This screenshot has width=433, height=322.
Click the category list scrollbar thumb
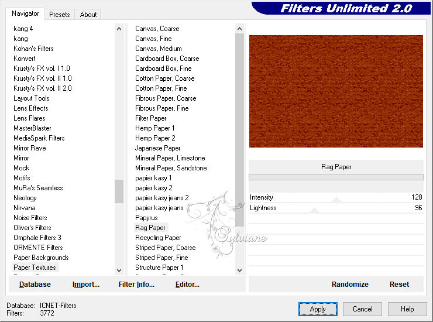point(119,191)
